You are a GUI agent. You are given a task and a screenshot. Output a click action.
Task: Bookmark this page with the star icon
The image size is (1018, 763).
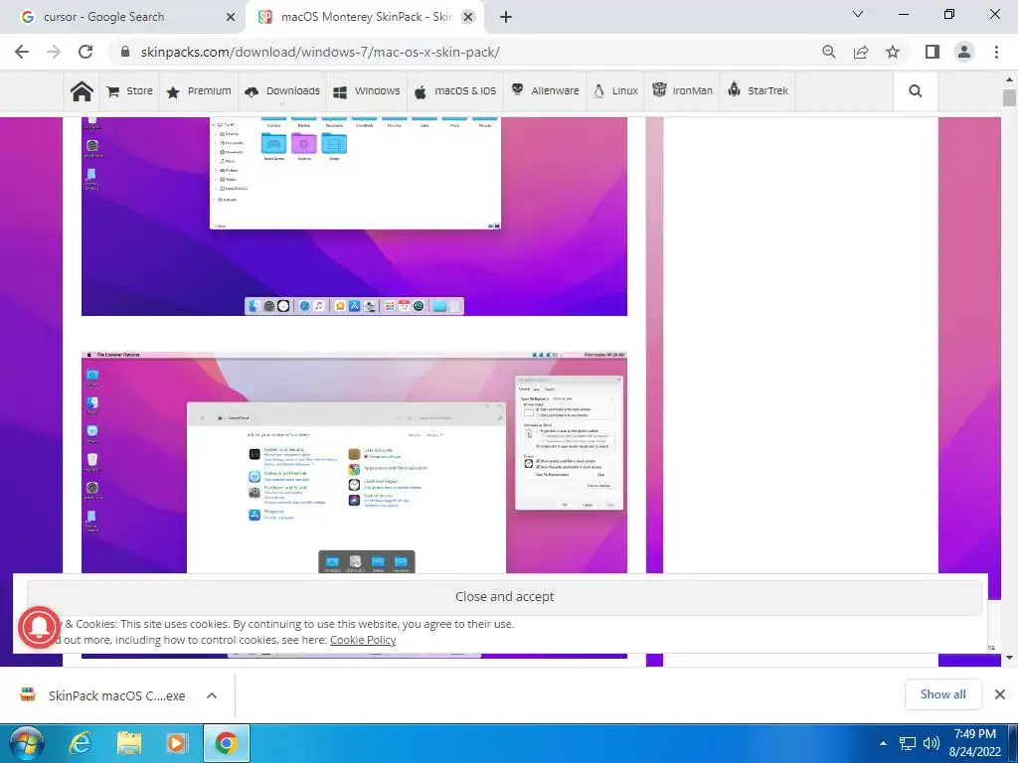coord(893,52)
